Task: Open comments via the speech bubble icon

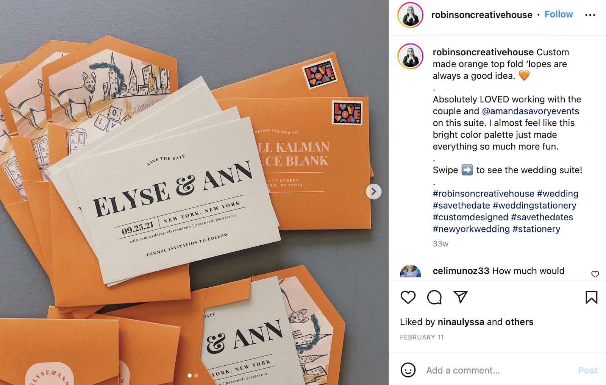Action: (x=434, y=297)
